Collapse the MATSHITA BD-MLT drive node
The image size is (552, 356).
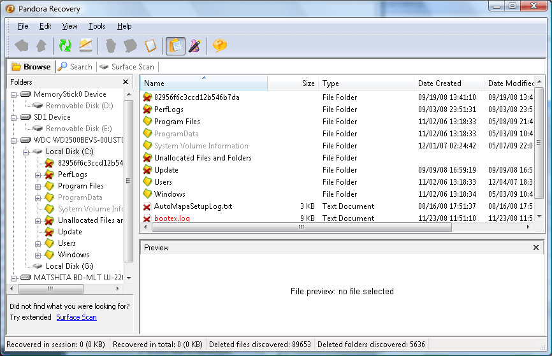coord(13,278)
